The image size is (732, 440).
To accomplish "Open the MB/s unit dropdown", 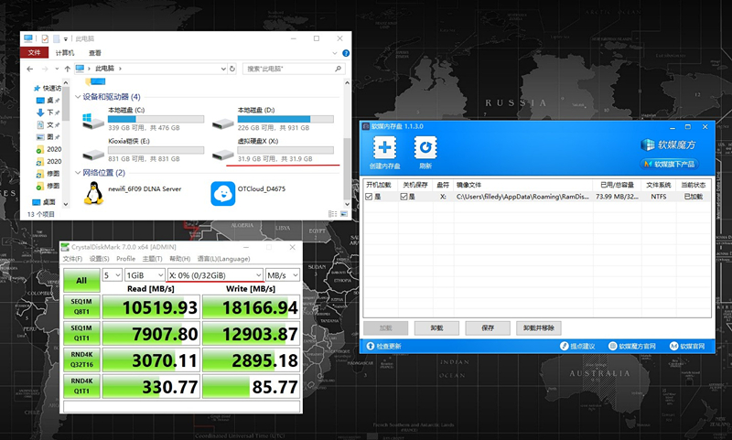I will 283,275.
